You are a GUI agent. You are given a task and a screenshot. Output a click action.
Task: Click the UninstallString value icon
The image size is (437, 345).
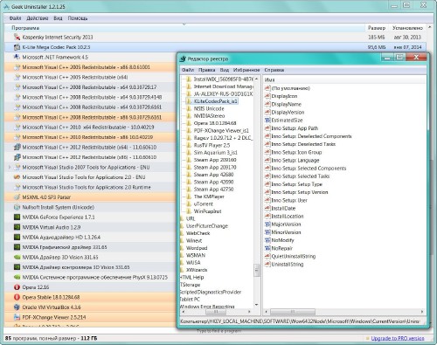267,265
